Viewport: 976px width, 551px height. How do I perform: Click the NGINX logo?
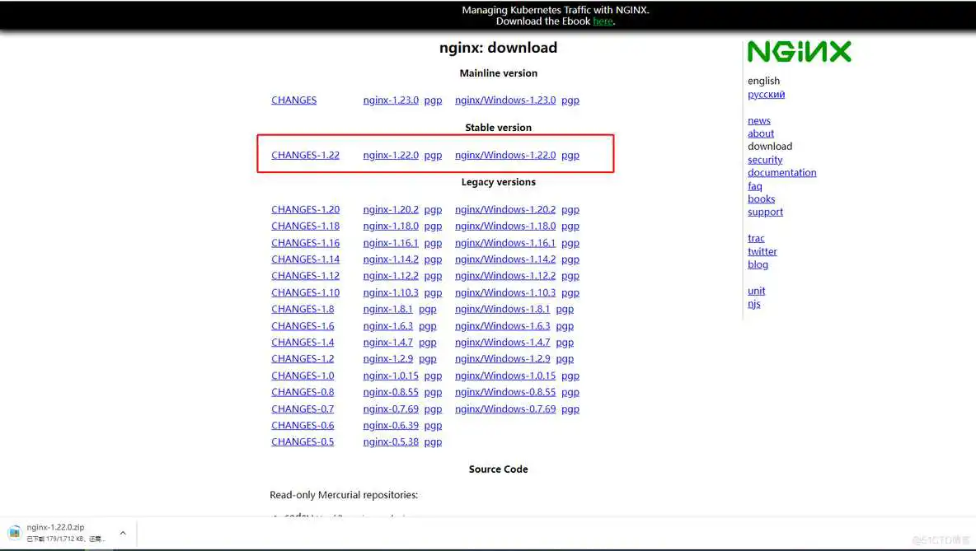799,51
